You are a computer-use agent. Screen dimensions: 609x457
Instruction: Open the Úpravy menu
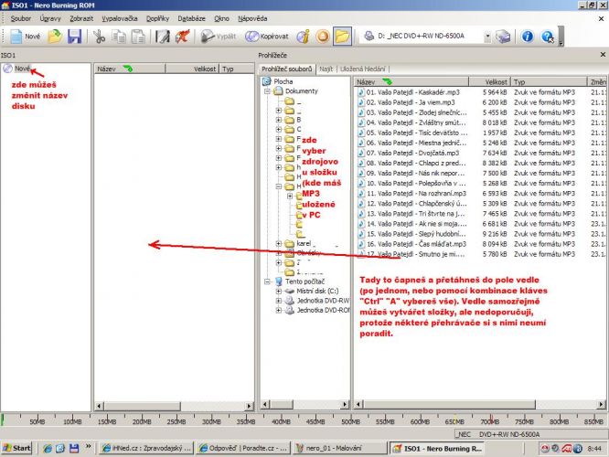coord(50,18)
